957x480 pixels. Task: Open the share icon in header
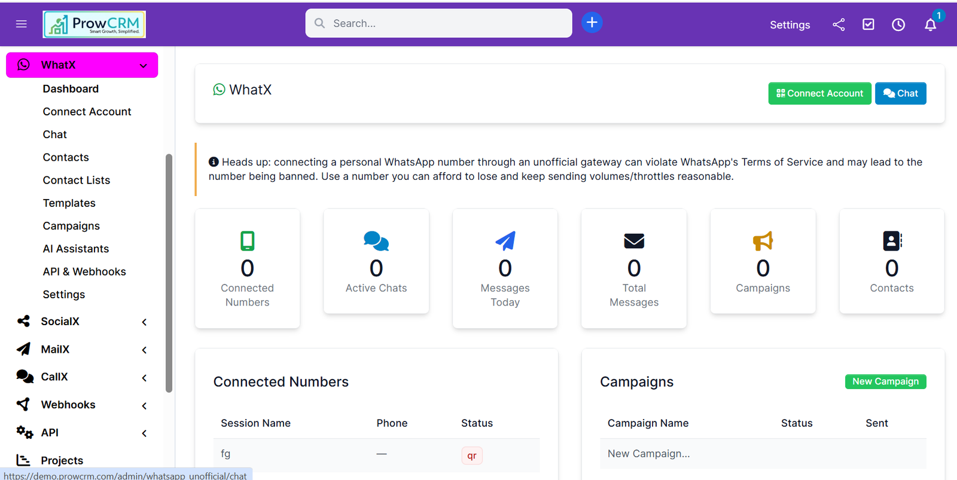coord(839,25)
